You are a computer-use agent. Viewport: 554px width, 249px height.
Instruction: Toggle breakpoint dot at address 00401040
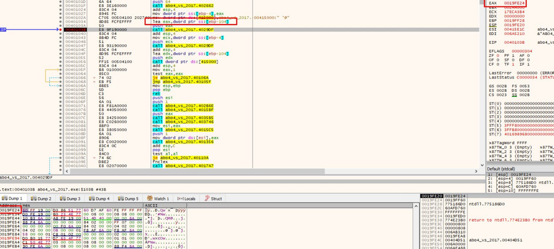pyautogui.click(x=61, y=34)
